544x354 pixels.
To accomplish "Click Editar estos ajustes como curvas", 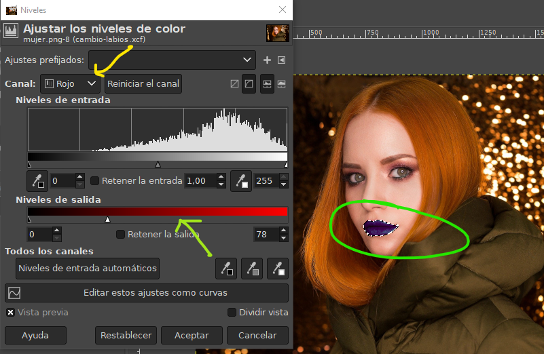I will pos(147,293).
